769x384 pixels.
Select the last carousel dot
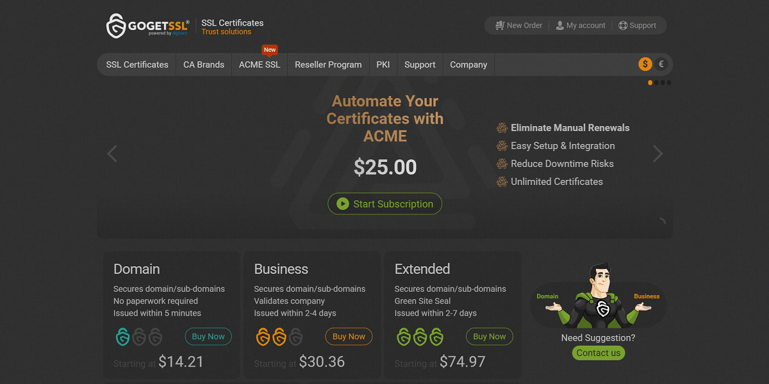pos(669,83)
